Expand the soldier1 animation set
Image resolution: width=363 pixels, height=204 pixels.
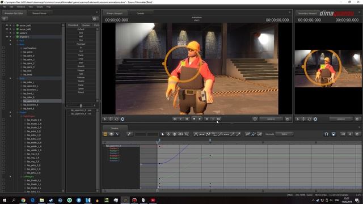coord(10,33)
